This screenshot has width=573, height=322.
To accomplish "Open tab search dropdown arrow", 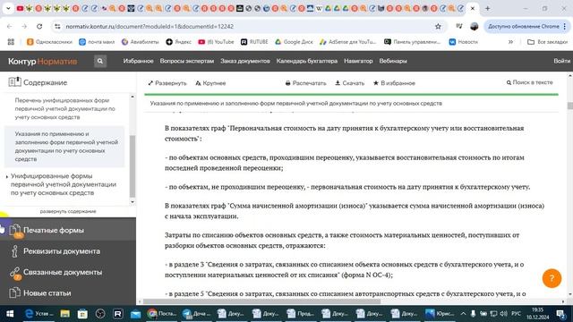I will coord(8,8).
